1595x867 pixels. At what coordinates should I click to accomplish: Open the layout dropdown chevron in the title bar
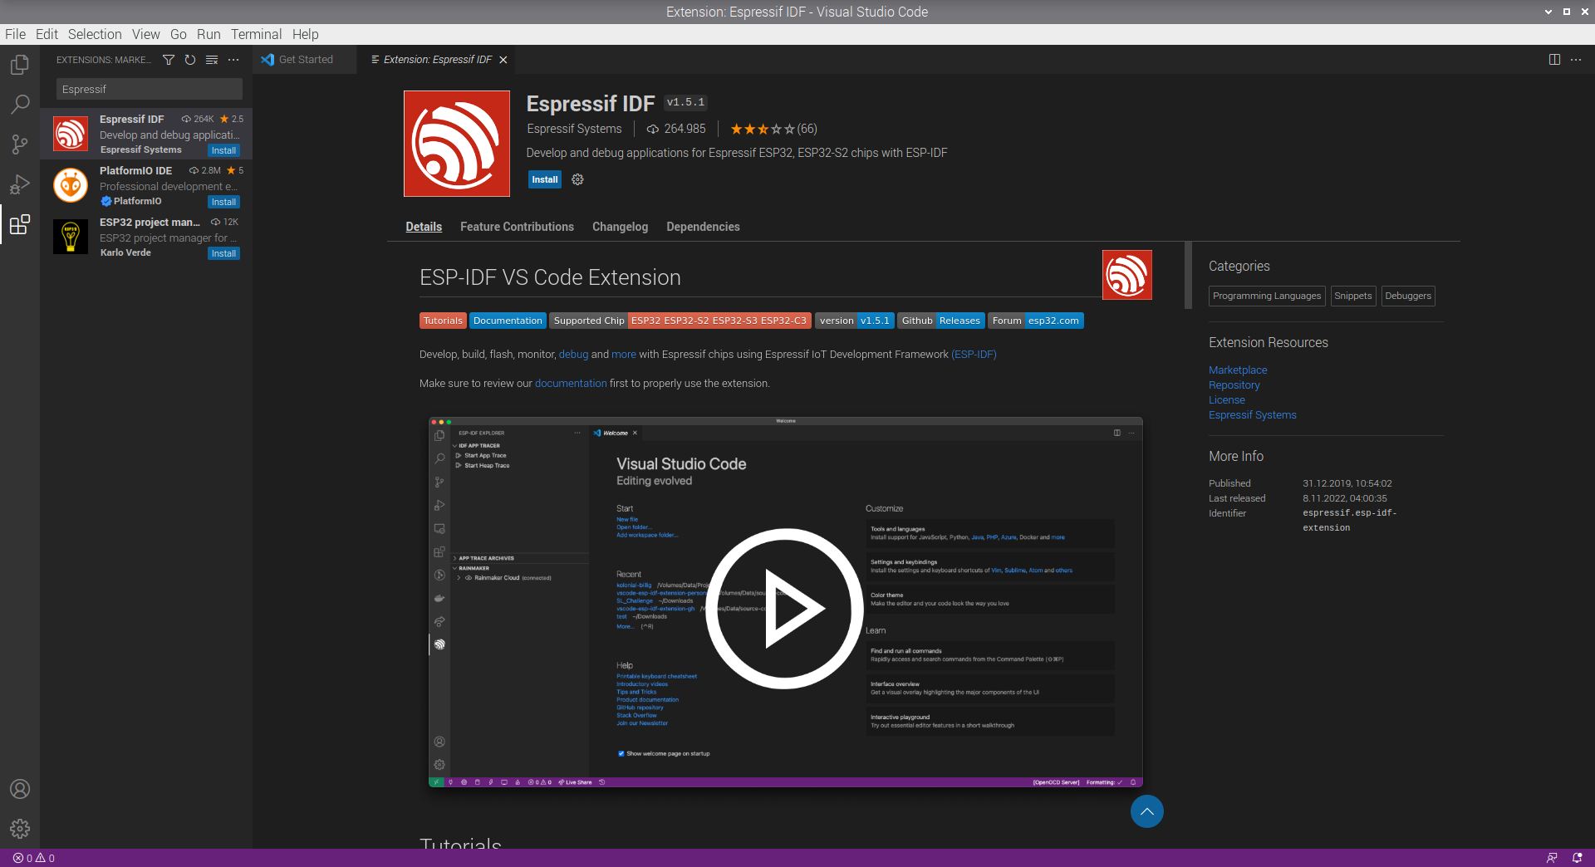1547,12
